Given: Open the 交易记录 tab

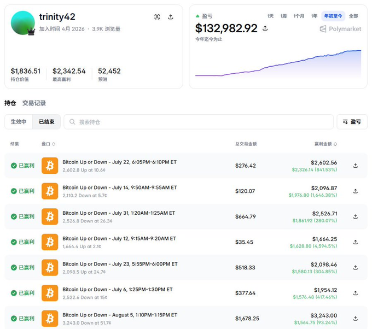Looking at the screenshot, I should coord(34,103).
